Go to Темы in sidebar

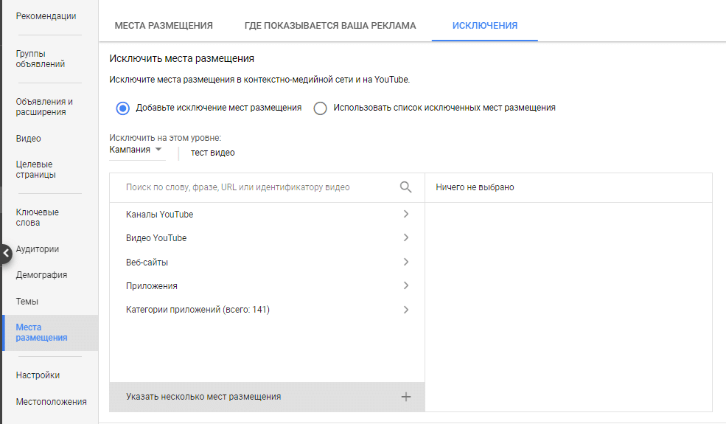click(27, 302)
